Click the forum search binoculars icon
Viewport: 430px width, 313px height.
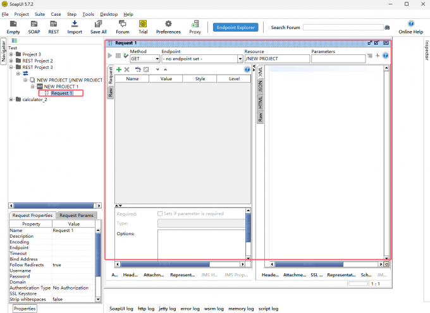click(x=387, y=27)
